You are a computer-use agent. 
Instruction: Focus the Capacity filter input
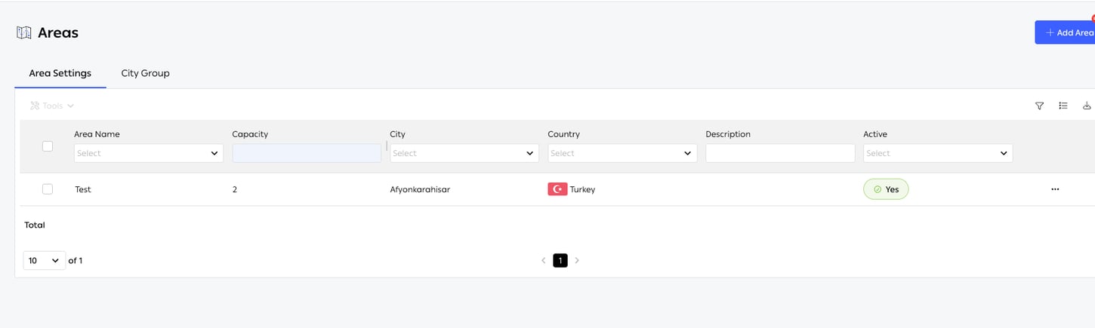pos(307,153)
